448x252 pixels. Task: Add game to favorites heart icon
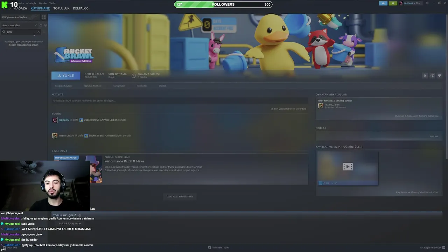440,76
